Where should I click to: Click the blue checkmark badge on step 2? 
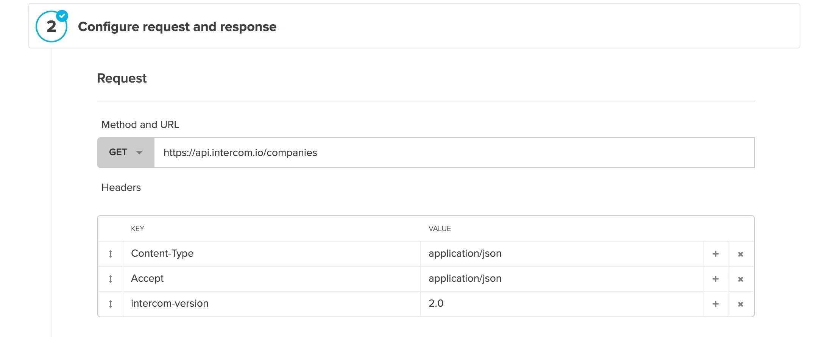[62, 16]
